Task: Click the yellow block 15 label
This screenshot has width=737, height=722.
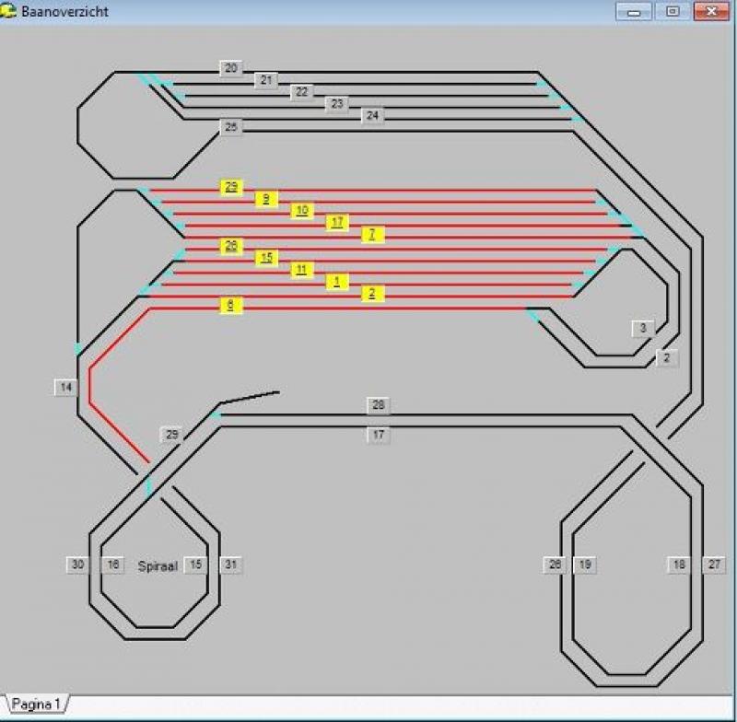Action: (x=266, y=258)
